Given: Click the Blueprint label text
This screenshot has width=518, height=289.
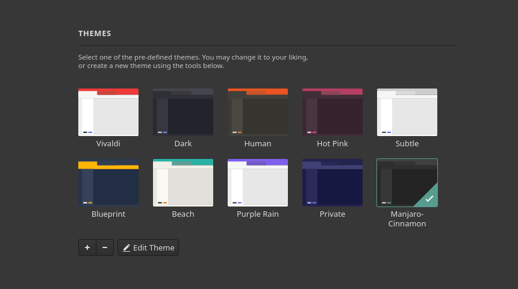Looking at the screenshot, I should pyautogui.click(x=108, y=214).
